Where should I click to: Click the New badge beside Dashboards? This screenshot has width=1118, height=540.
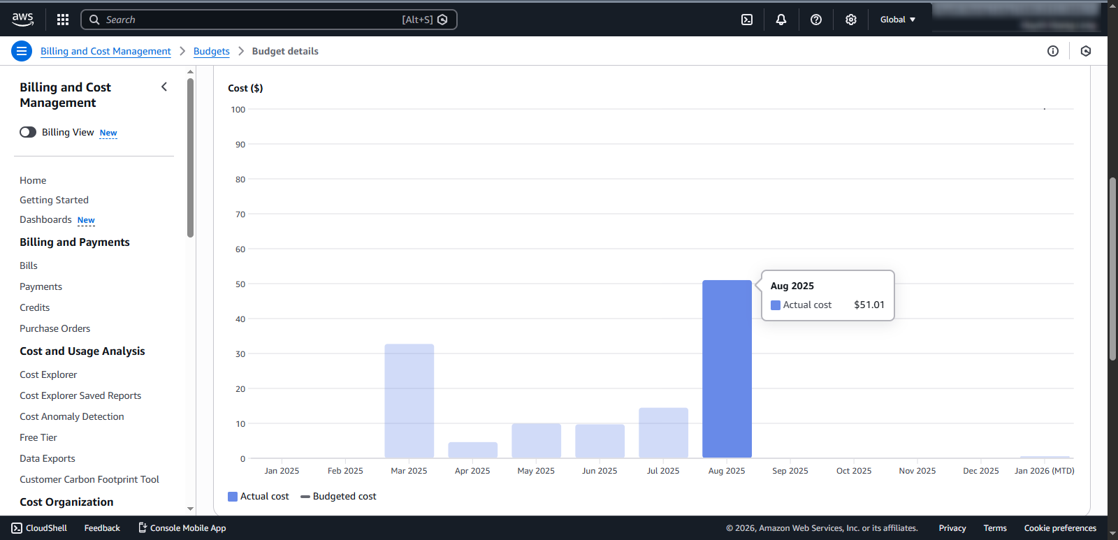click(86, 220)
